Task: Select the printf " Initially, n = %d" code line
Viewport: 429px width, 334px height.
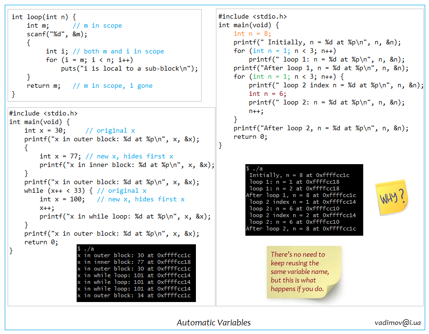Action: click(317, 42)
